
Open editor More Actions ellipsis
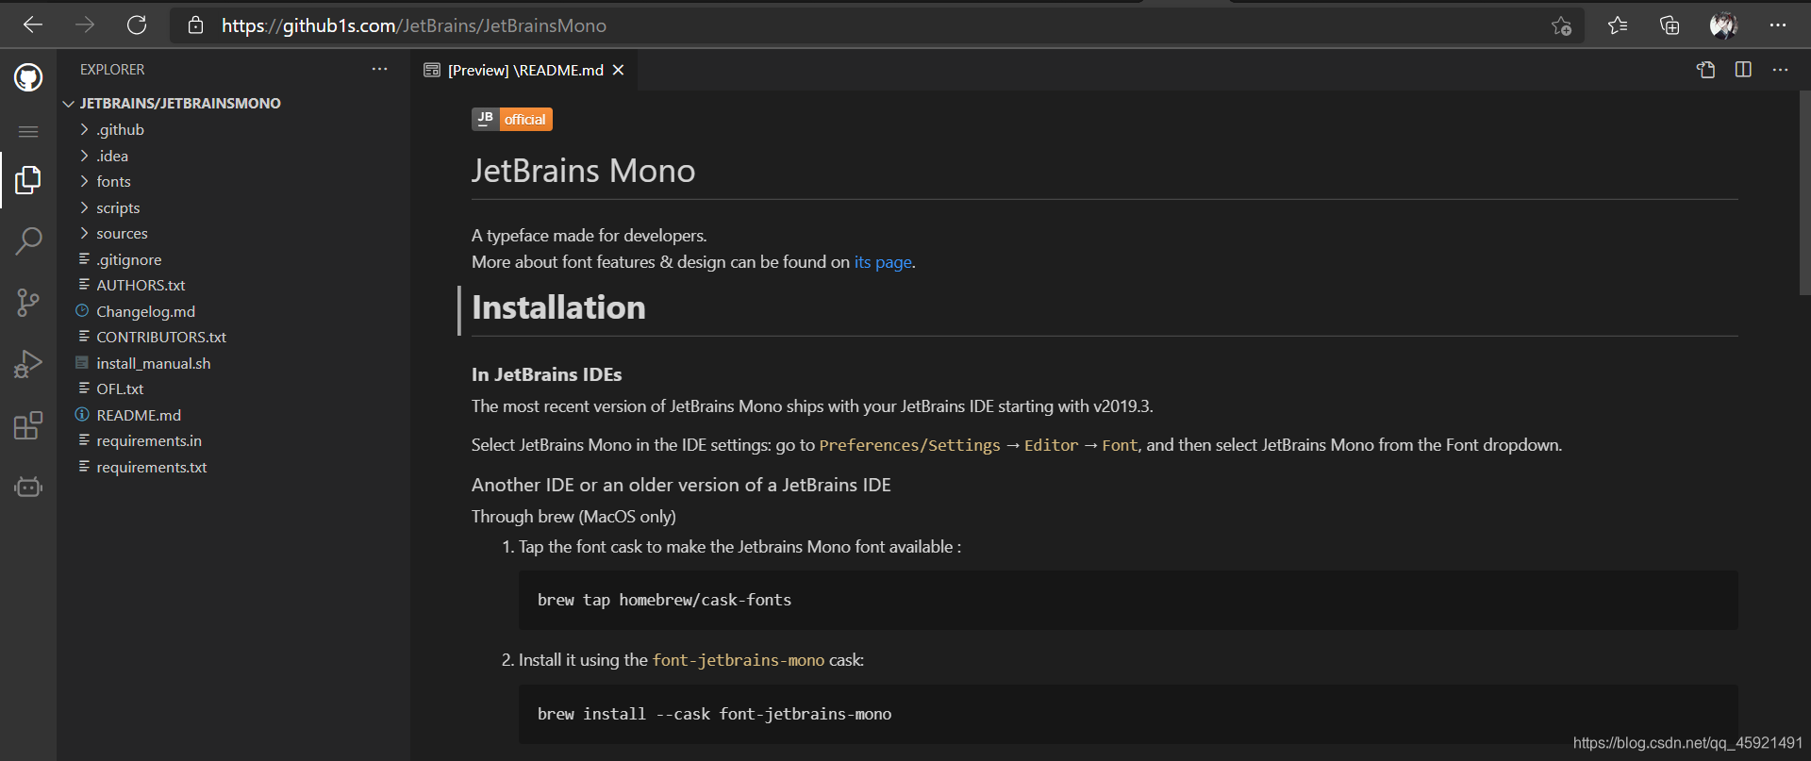point(1780,70)
